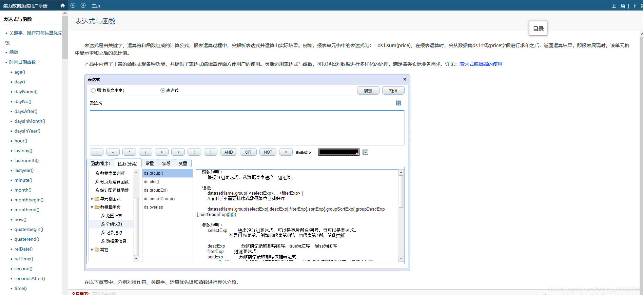Open the dayName() sidebar entry
Viewport: 643px width, 295px height.
coord(26,92)
